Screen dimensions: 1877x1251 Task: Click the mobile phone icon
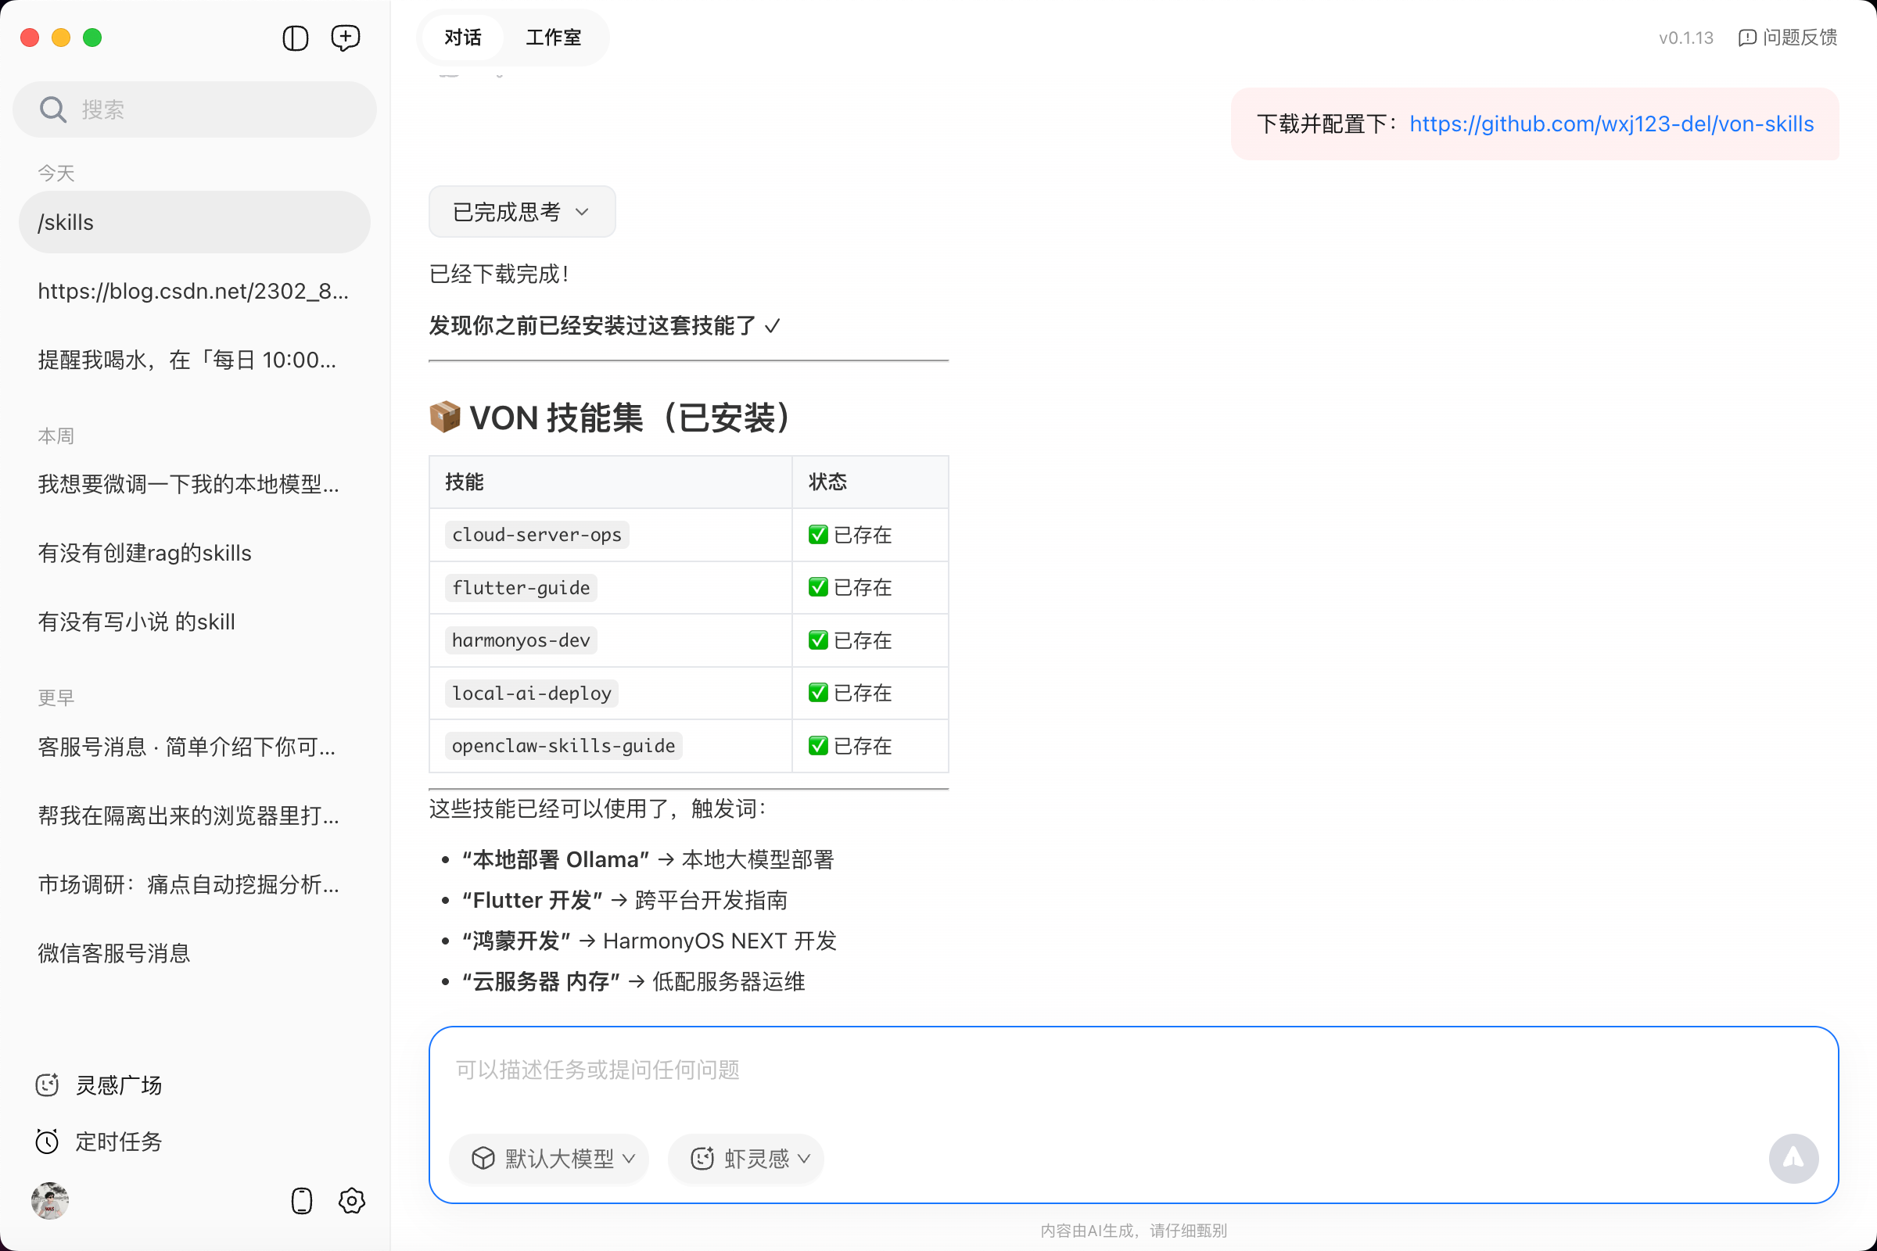point(302,1201)
